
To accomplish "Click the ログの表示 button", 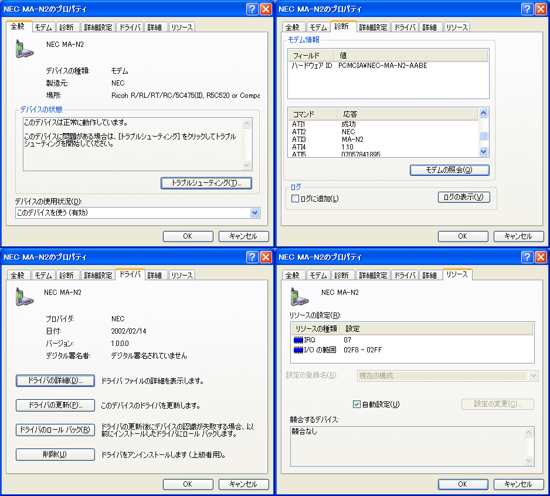I will pyautogui.click(x=464, y=197).
